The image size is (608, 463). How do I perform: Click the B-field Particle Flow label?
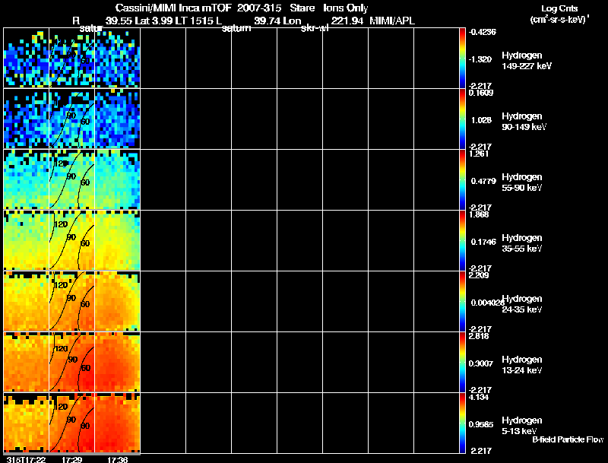pyautogui.click(x=567, y=439)
